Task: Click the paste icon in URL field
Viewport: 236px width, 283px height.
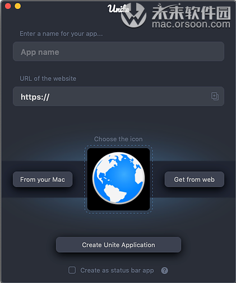Action: (215, 96)
